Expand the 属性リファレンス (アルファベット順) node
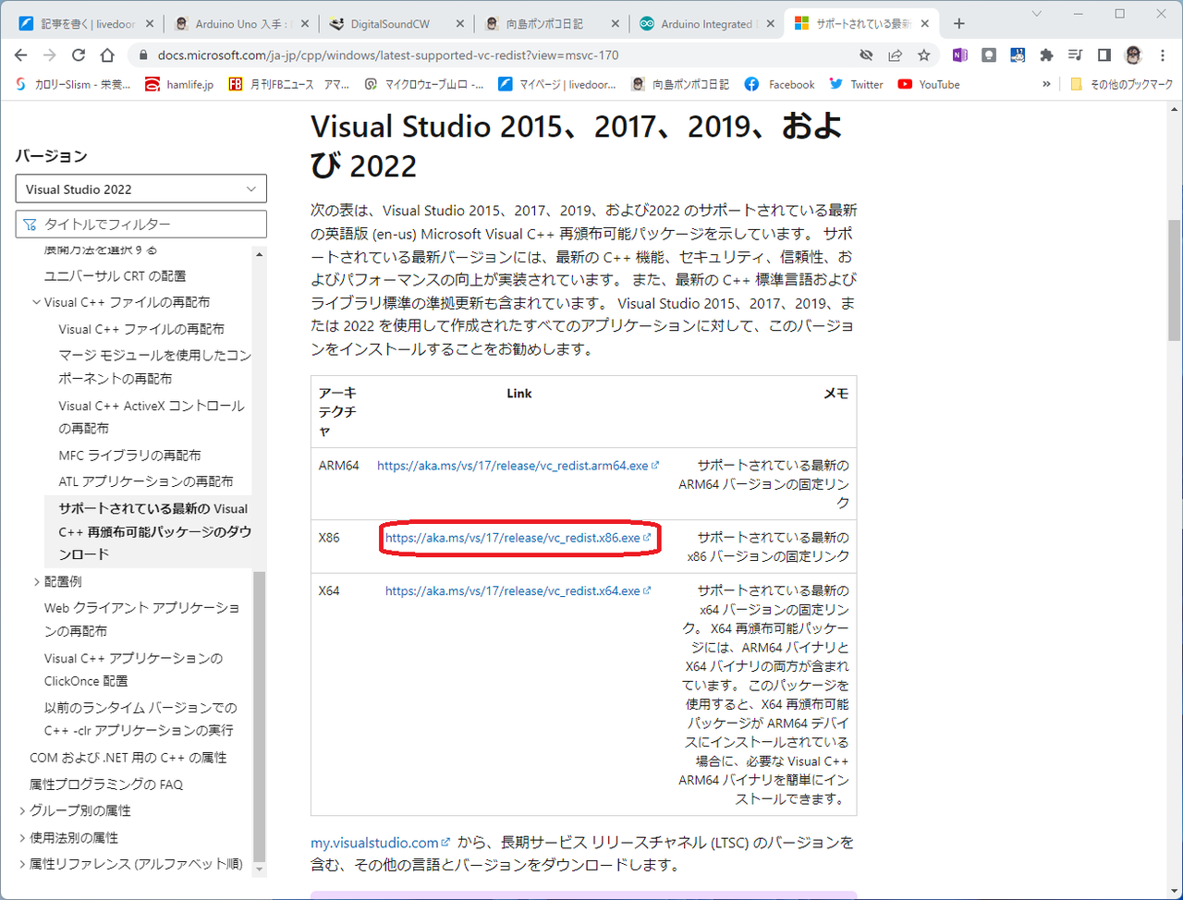The width and height of the screenshot is (1183, 900). 22,864
